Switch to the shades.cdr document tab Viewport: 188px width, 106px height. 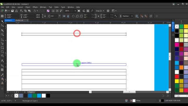click(x=19, y=20)
